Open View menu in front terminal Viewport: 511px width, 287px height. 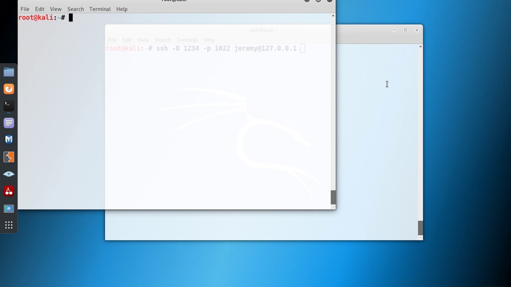[55, 9]
